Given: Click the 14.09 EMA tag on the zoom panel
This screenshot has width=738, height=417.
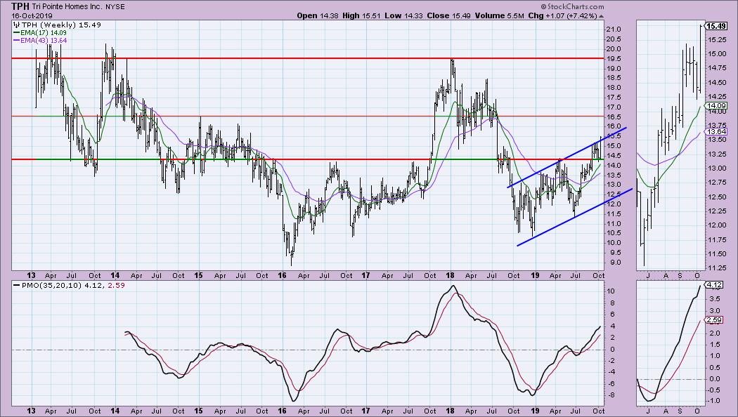Looking at the screenshot, I should pyautogui.click(x=715, y=106).
